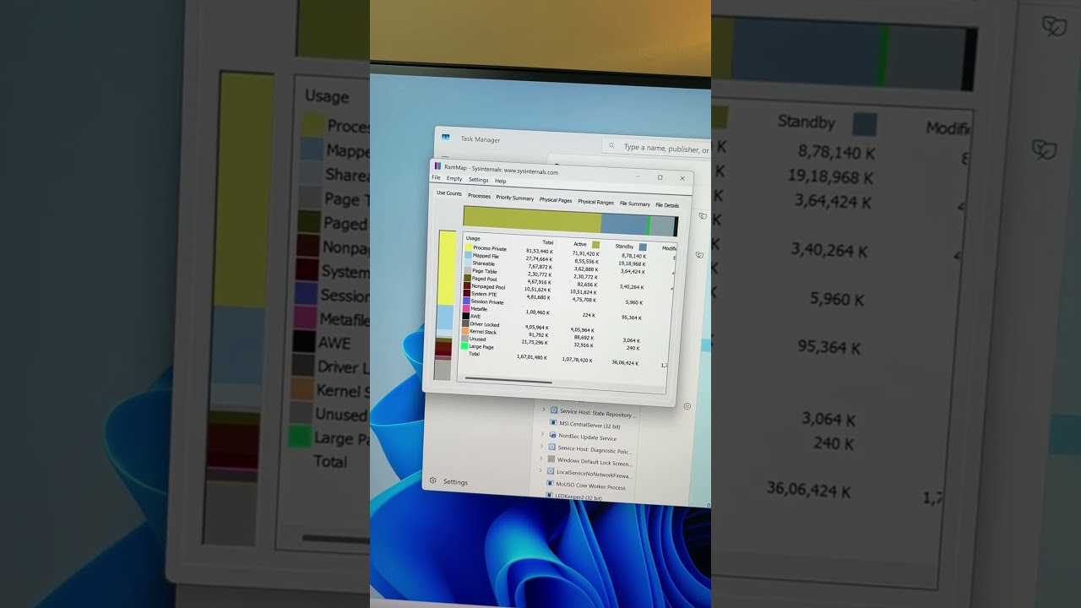Image resolution: width=1081 pixels, height=608 pixels.
Task: Click the memory usage bar above the table
Action: point(570,222)
